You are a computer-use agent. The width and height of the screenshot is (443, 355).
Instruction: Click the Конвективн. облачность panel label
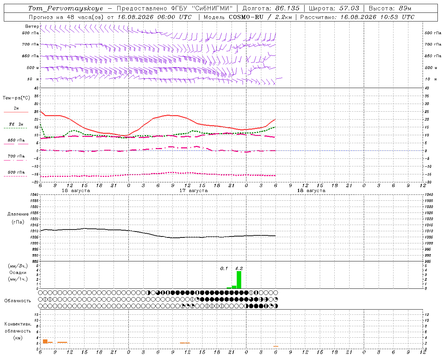tap(18, 331)
